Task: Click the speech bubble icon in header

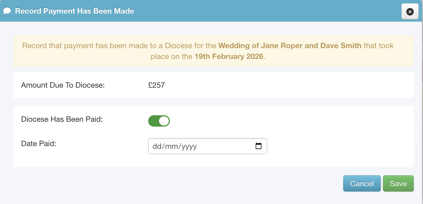Action: (x=7, y=11)
